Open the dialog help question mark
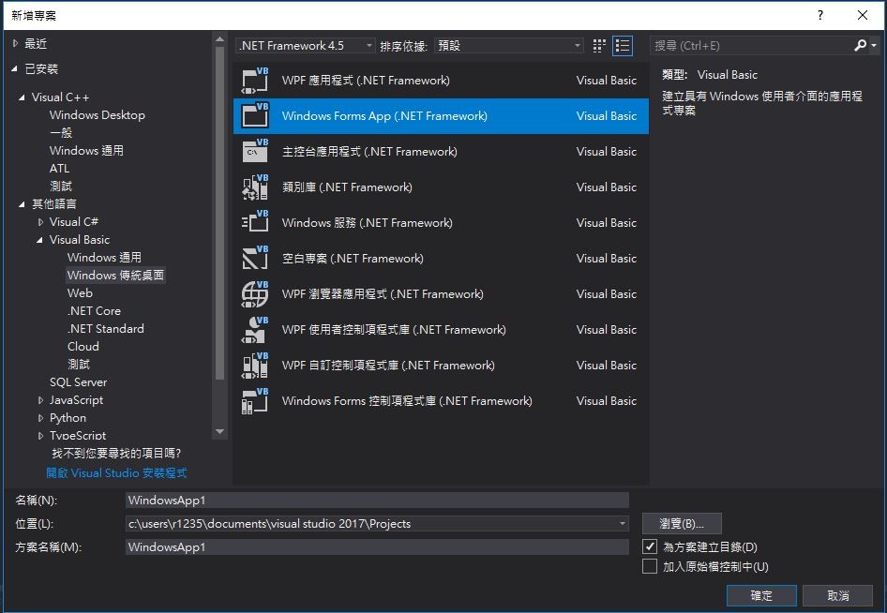Viewport: 887px width, 613px height. point(820,15)
